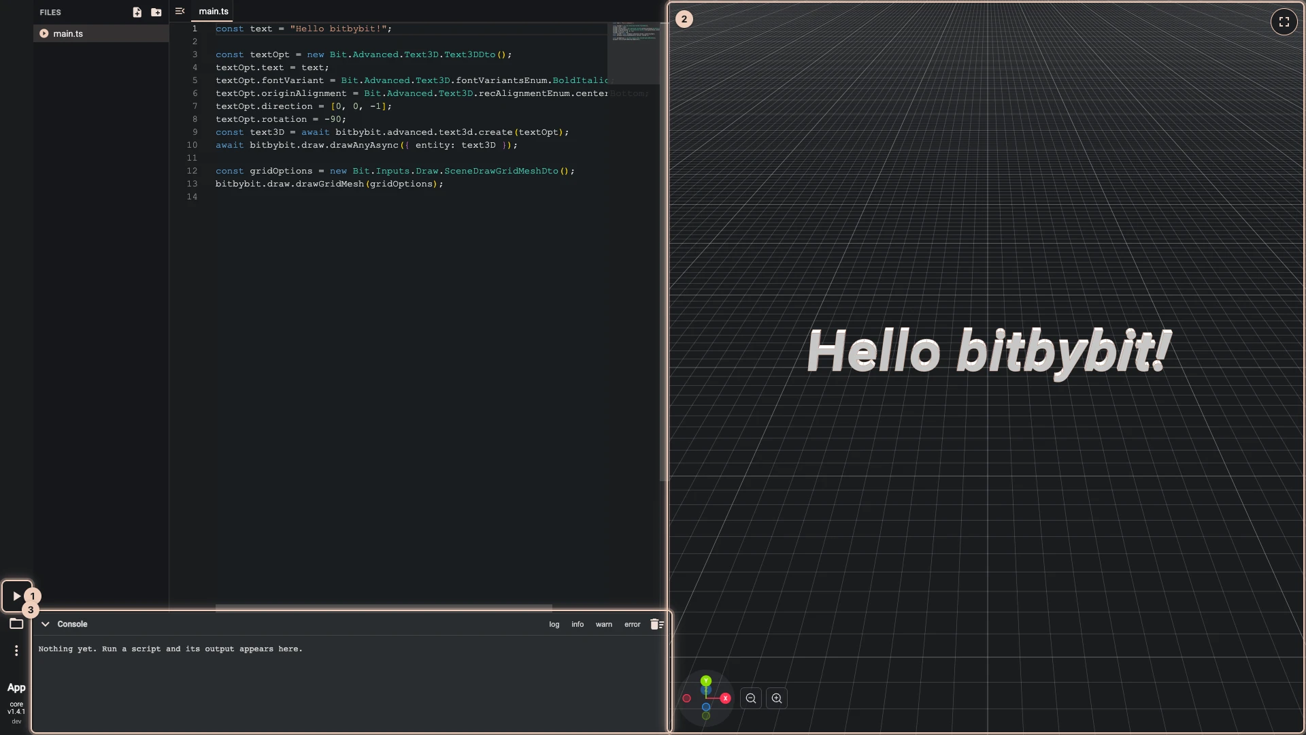This screenshot has width=1306, height=735.
Task: Clear the console output
Action: pos(656,624)
